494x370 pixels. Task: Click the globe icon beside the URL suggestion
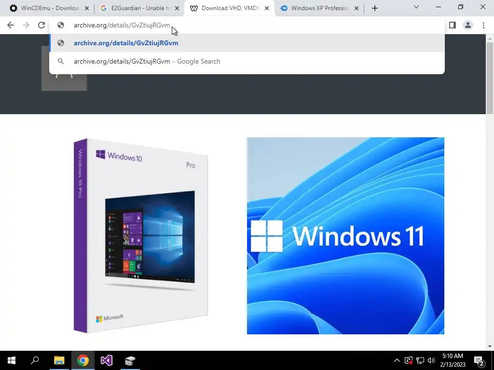click(61, 43)
